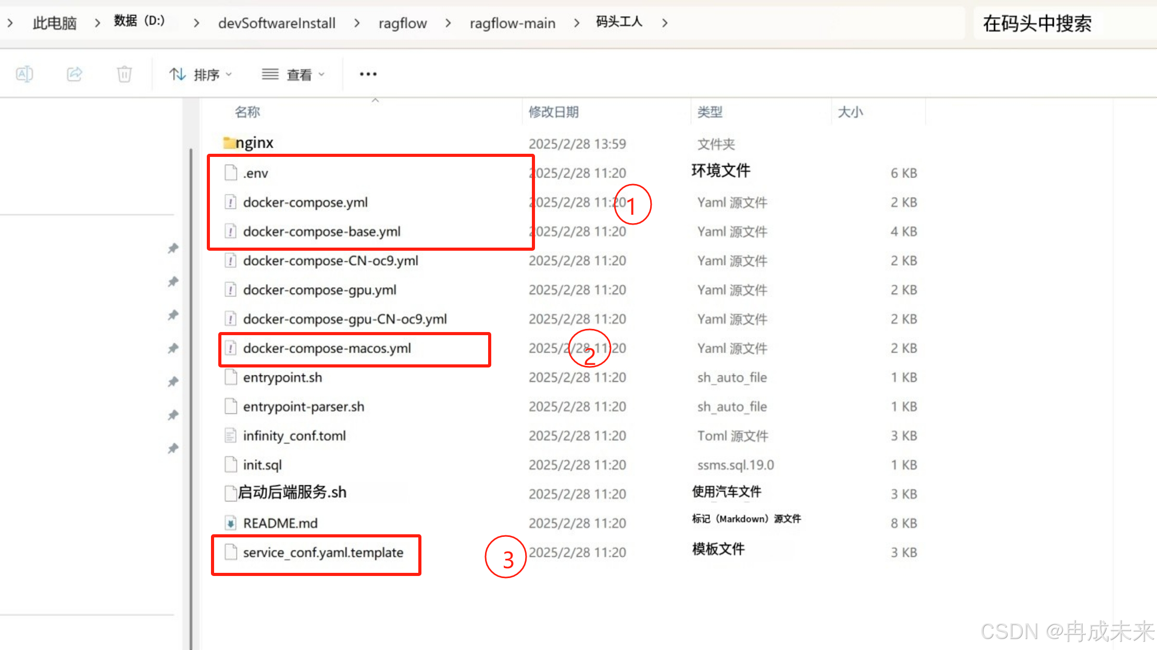Select the docker-compose-macos.yml file

[327, 348]
